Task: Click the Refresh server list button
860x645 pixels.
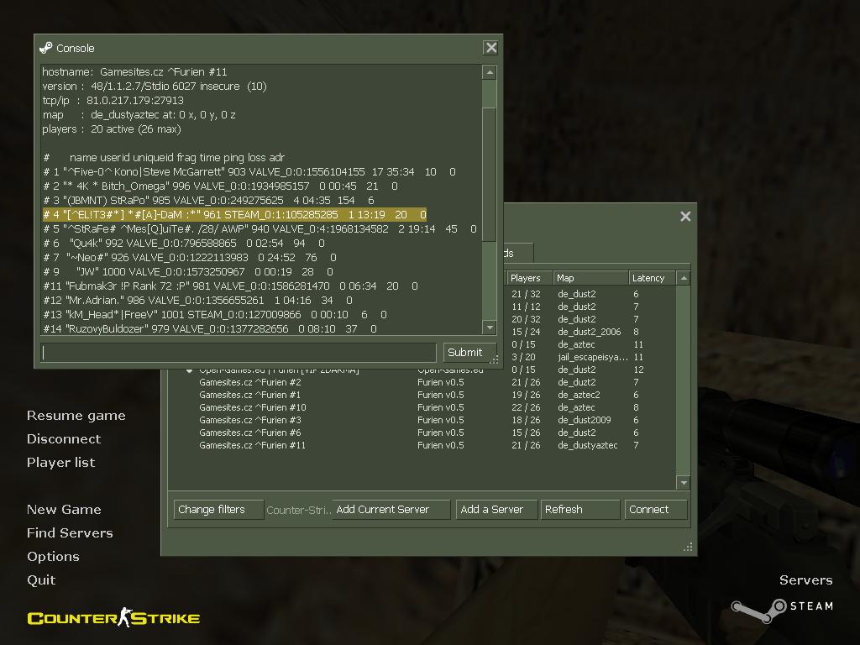Action: pos(579,509)
